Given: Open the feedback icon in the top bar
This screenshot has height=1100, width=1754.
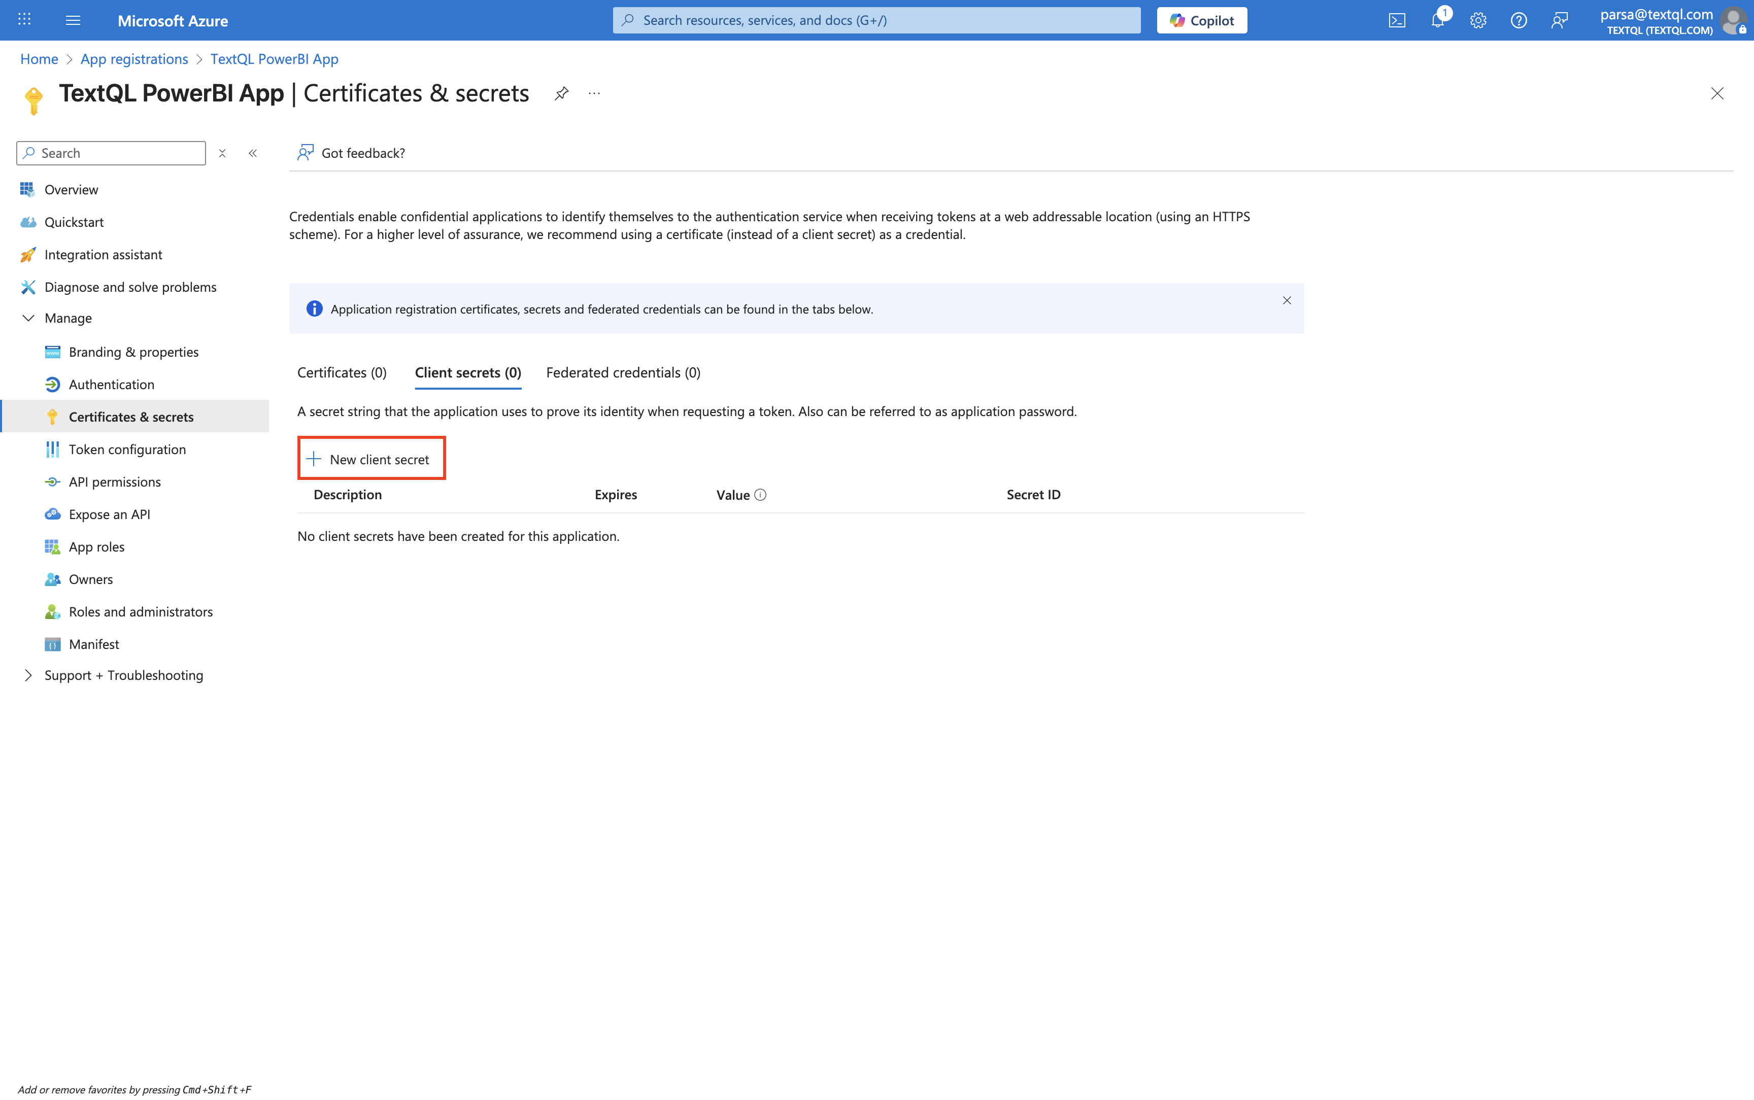Looking at the screenshot, I should point(1559,20).
